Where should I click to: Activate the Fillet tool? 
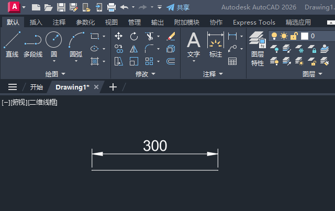[x=149, y=49]
